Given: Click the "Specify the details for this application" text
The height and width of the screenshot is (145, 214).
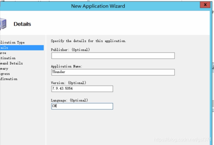Looking at the screenshot, I should (x=88, y=41).
